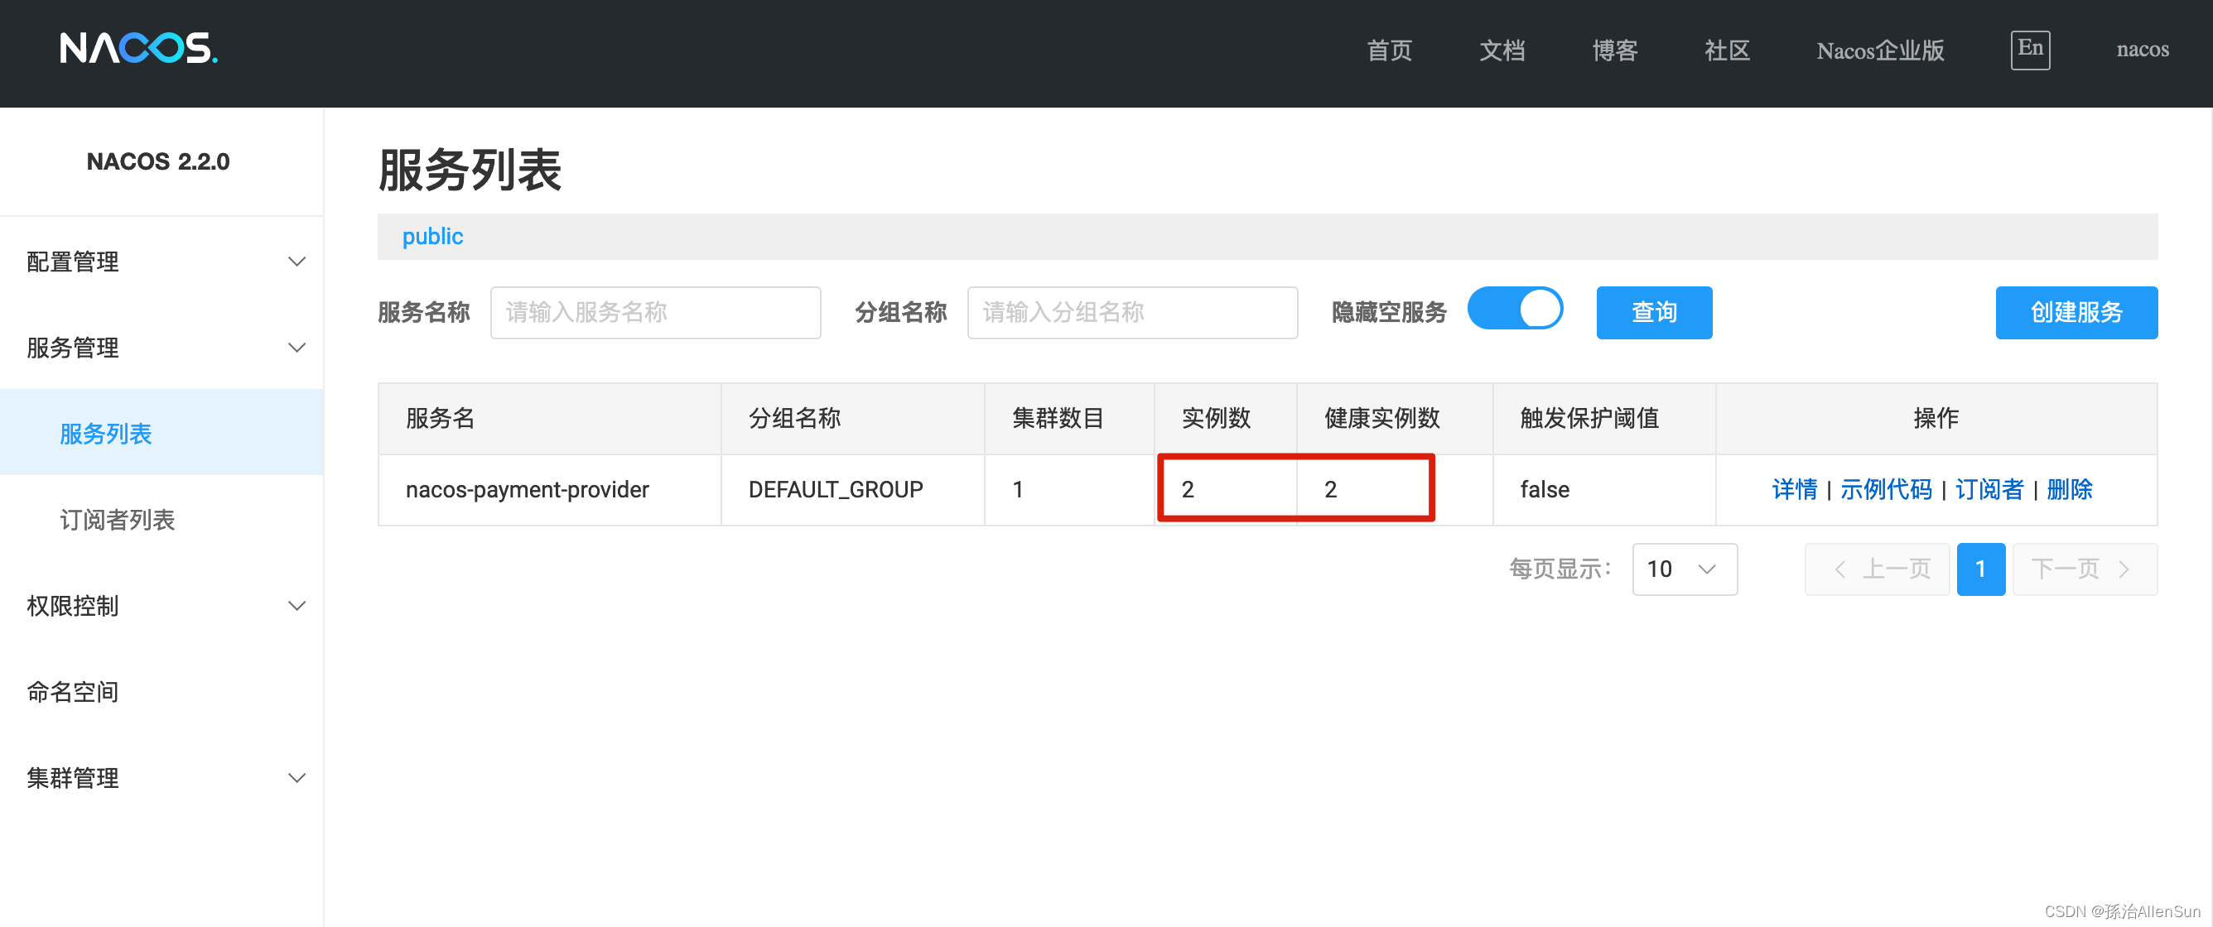Click the 上一页 pagination button

pos(1877,569)
